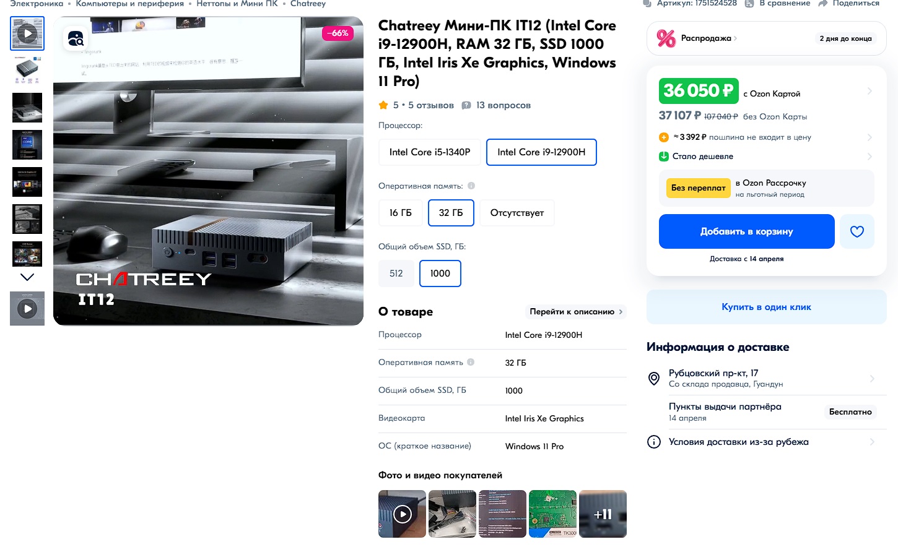
Task: Click the info icon next to Оперативная память options
Action: coord(471,186)
